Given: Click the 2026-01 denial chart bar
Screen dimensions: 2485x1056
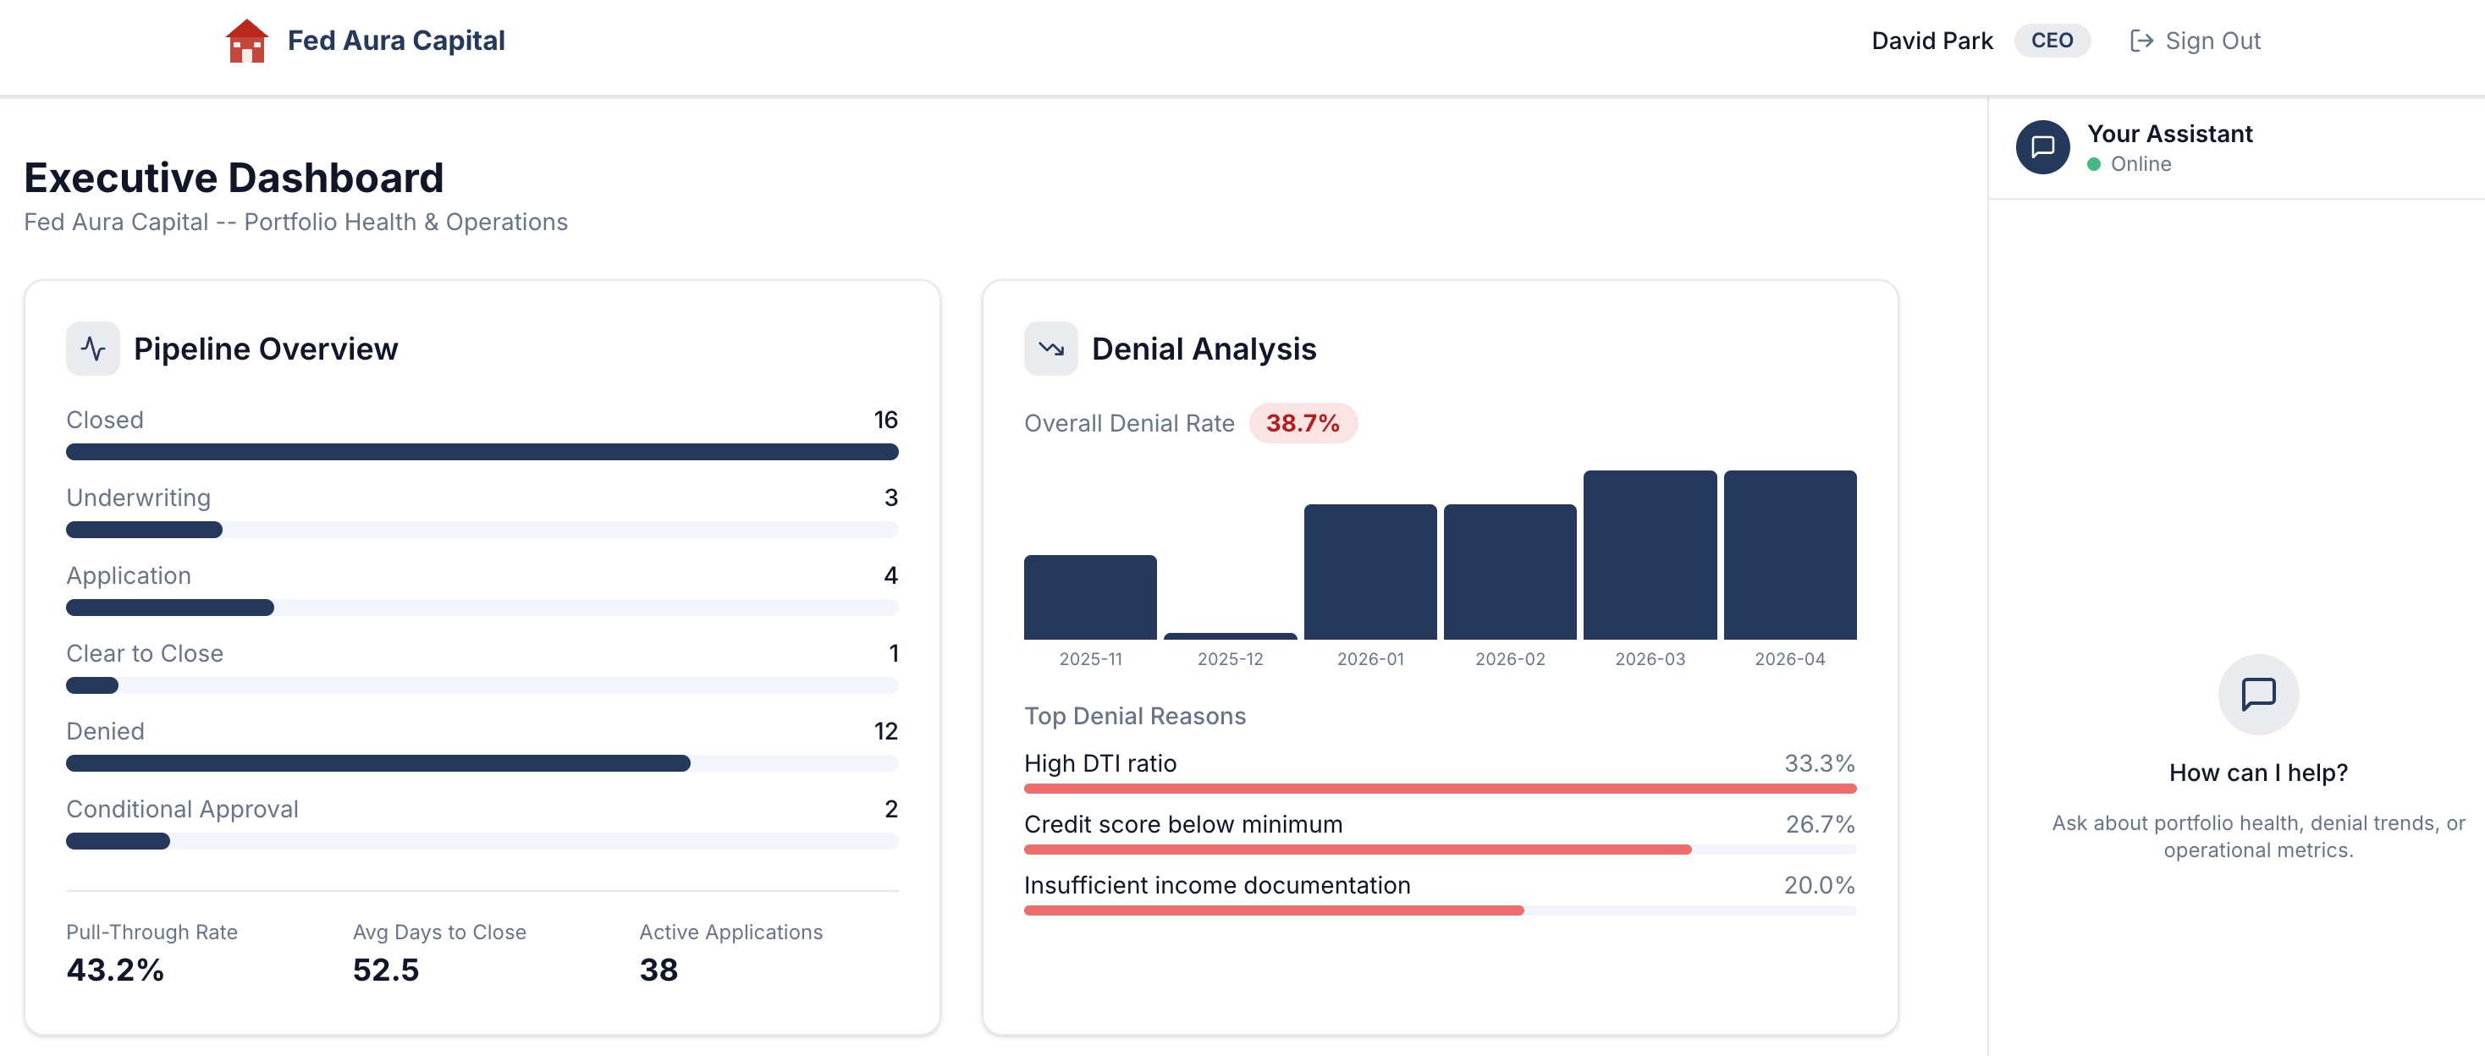Looking at the screenshot, I should coord(1369,571).
